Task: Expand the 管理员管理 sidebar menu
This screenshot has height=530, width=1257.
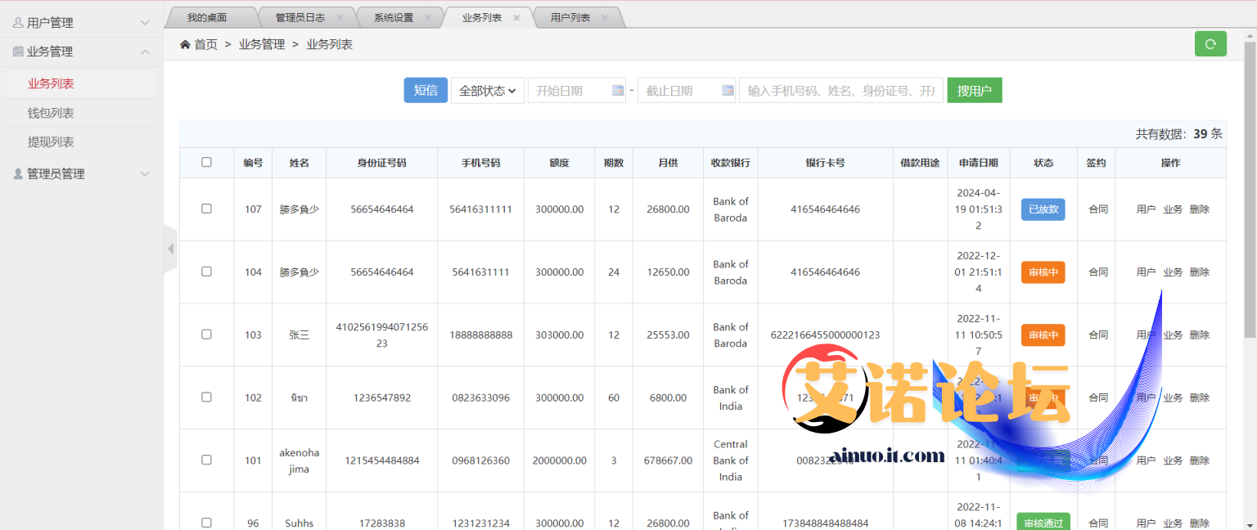Action: [81, 173]
